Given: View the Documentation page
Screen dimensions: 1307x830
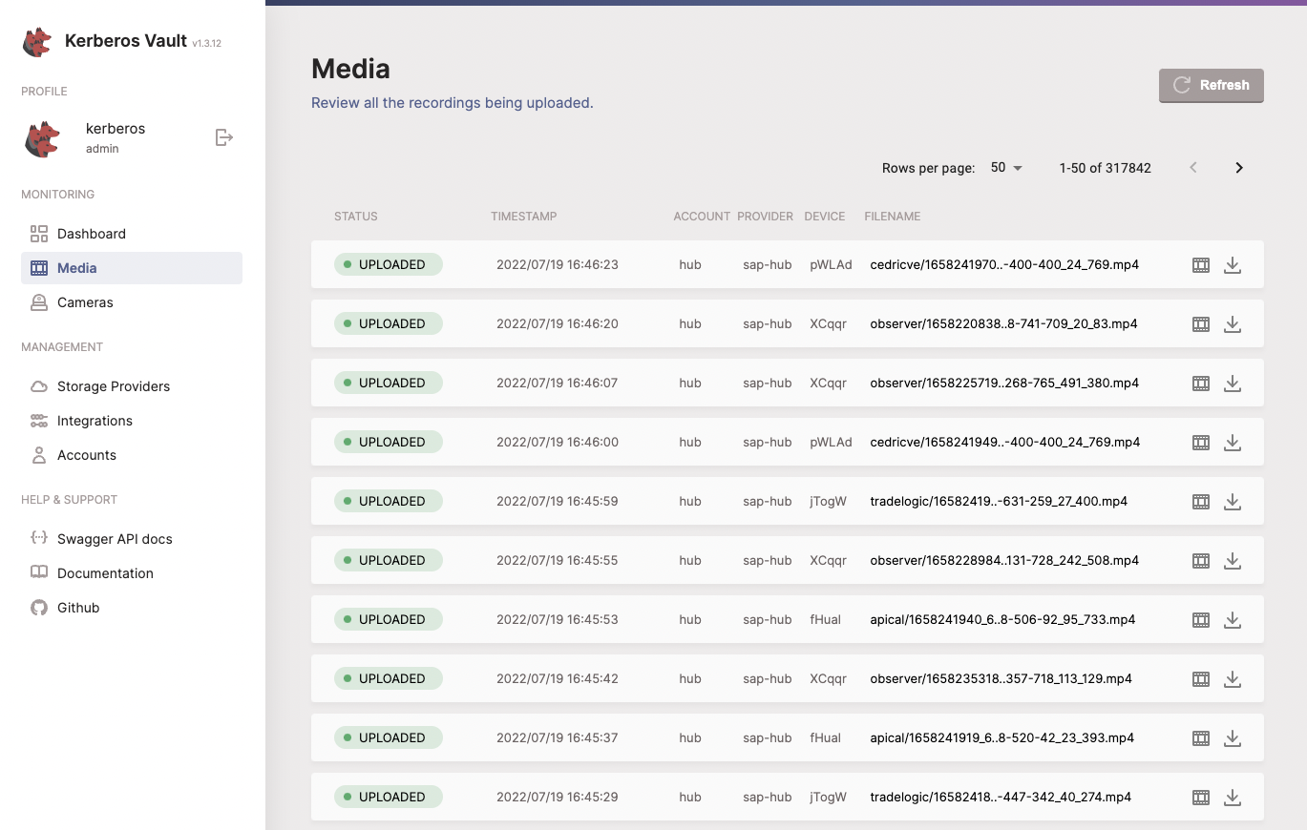Looking at the screenshot, I should coord(104,573).
